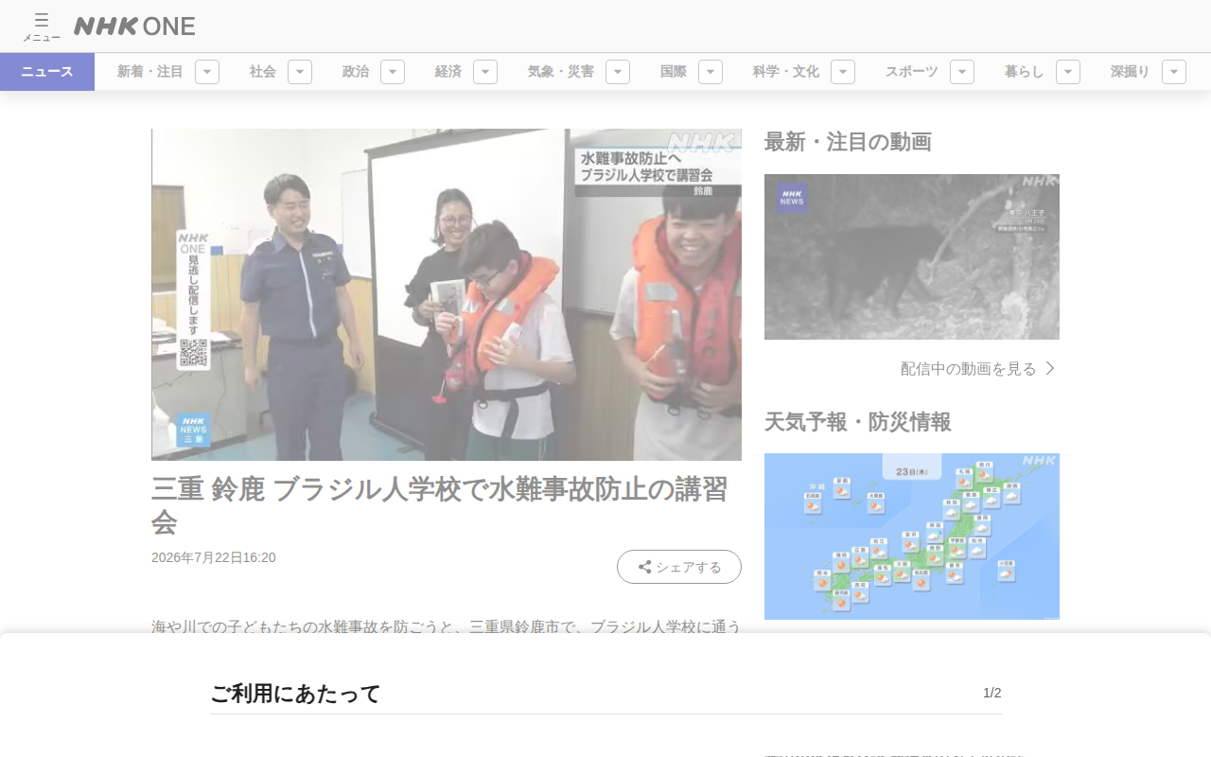
Task: Click the 天気予報・防災情報 heading
Action: 858,422
